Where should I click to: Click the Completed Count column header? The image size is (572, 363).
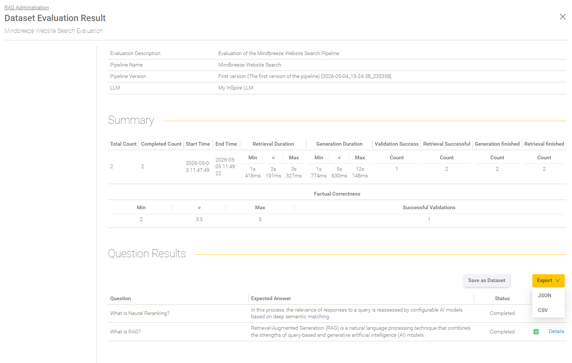[161, 144]
